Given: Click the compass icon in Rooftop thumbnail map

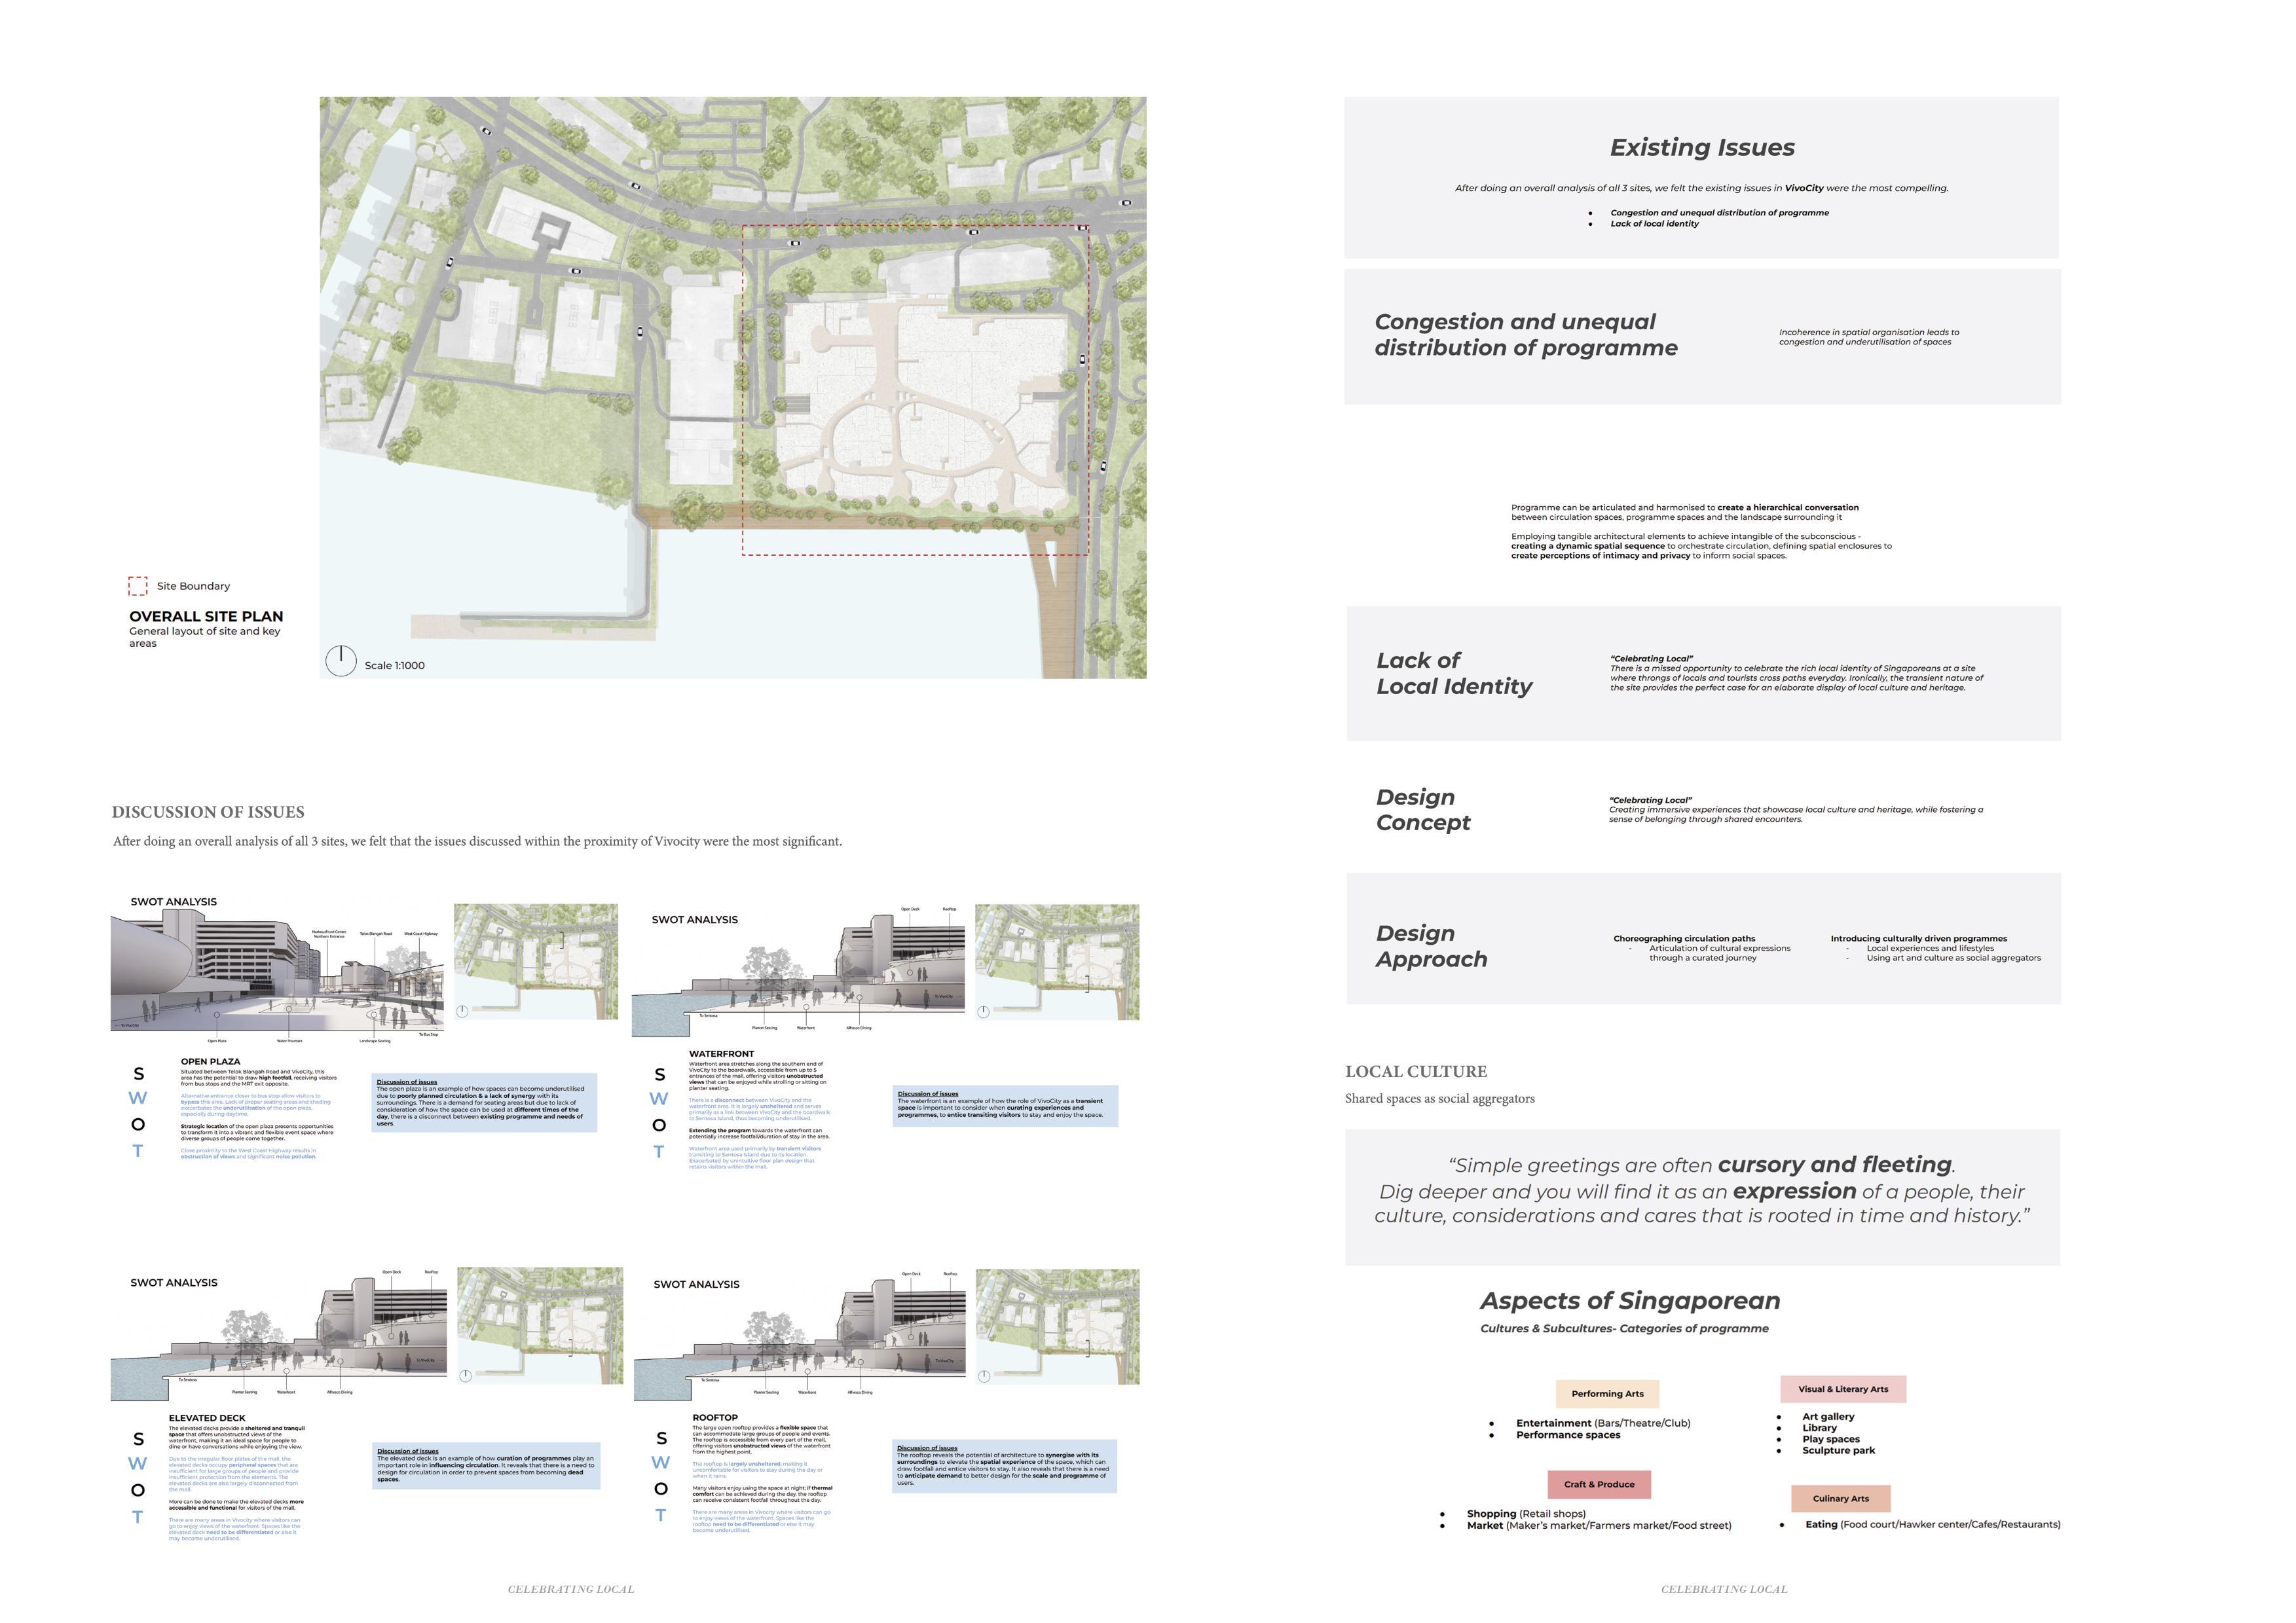Looking at the screenshot, I should pyautogui.click(x=984, y=1376).
